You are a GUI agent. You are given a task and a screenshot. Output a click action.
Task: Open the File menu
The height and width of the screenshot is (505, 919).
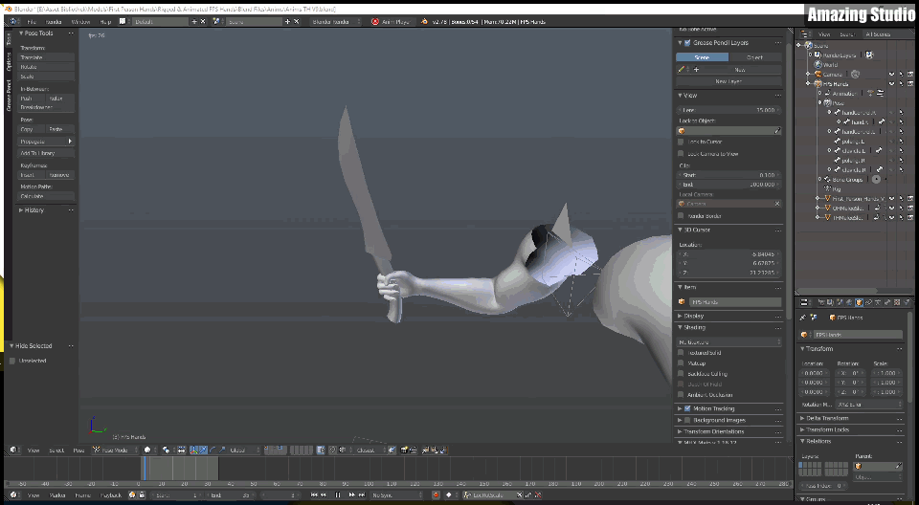(32, 22)
